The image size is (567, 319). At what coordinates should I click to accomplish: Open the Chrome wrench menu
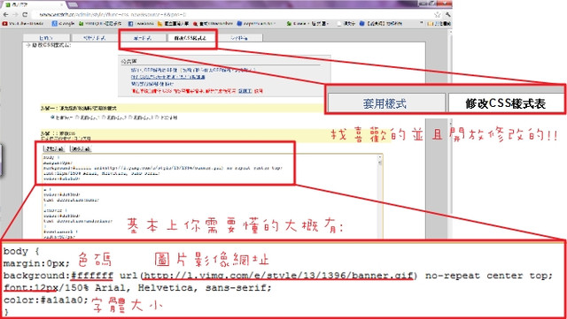click(x=447, y=15)
